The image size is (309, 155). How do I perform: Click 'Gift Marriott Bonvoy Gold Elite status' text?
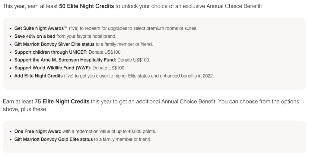pyautogui.click(x=54, y=139)
